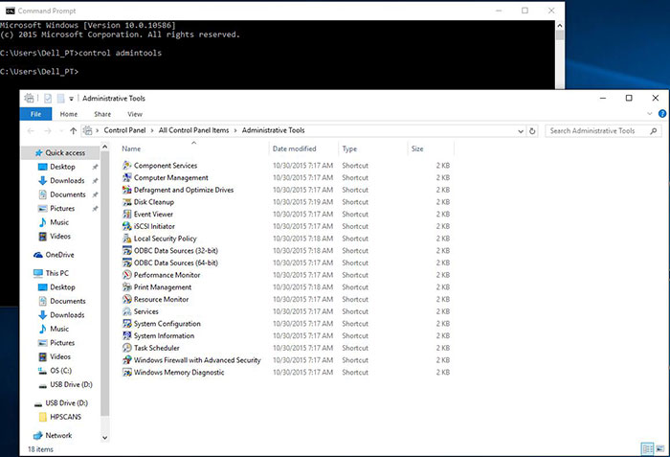670x457 pixels.
Task: Click the Help question mark icon
Action: [x=657, y=114]
